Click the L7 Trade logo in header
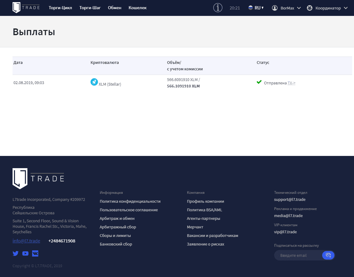Viewport: 354px width, 277px height. click(x=26, y=8)
